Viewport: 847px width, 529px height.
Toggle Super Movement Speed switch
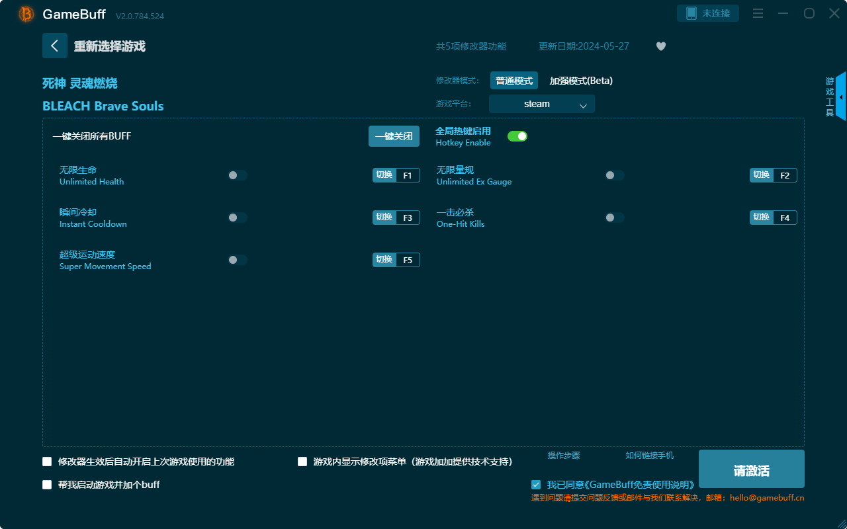click(238, 260)
